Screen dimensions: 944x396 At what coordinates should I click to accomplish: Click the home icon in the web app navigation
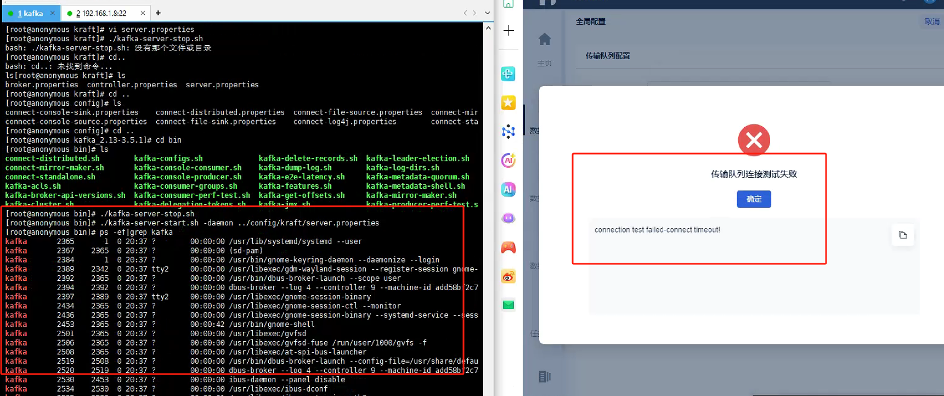point(545,39)
